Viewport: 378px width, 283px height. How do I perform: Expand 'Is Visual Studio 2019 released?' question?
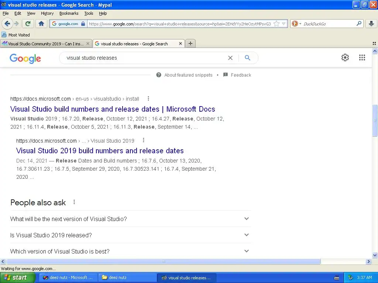[x=130, y=235]
